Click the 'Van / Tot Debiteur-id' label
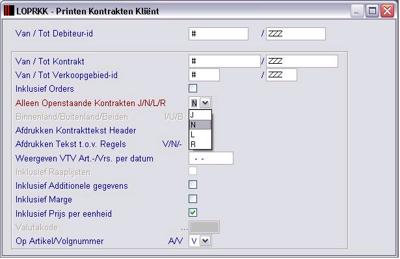 (x=54, y=33)
